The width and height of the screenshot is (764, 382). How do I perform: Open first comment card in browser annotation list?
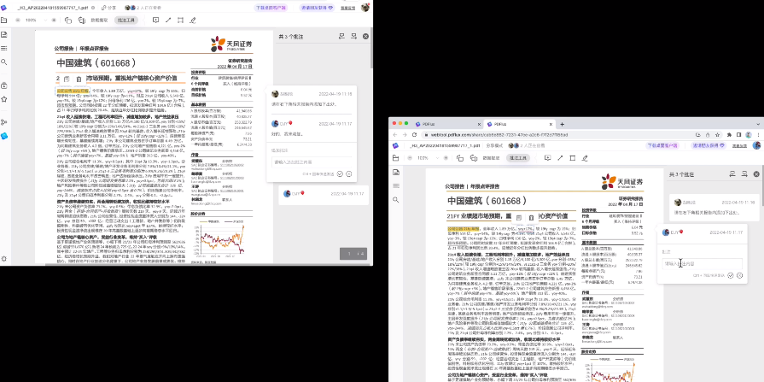pos(713,207)
